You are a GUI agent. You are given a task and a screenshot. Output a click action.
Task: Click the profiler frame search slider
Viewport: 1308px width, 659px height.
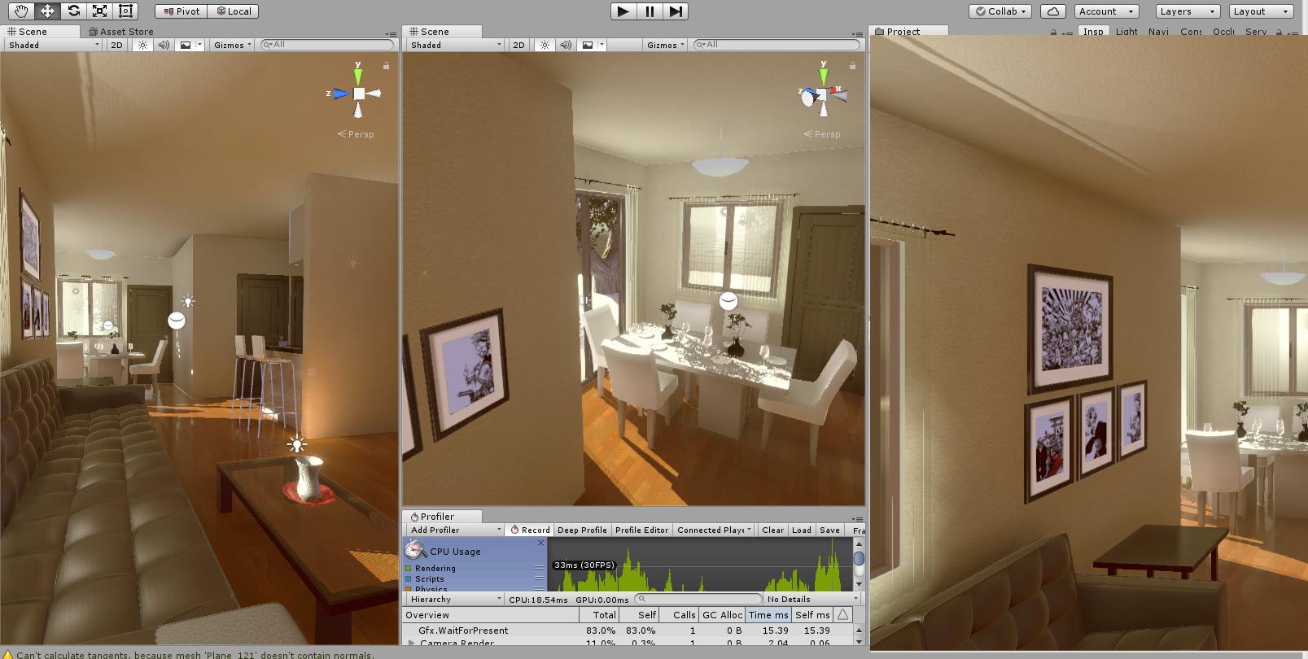pos(698,599)
